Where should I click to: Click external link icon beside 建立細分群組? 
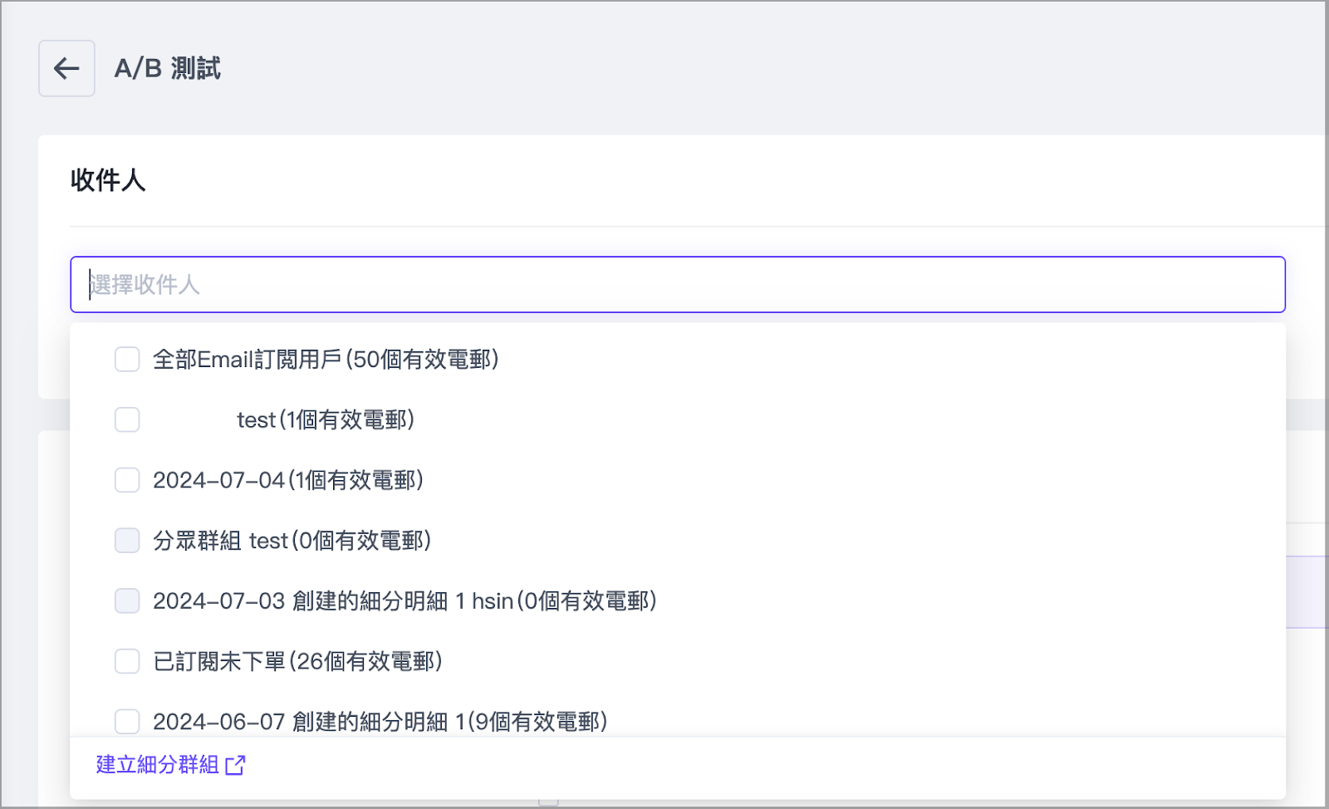[236, 765]
